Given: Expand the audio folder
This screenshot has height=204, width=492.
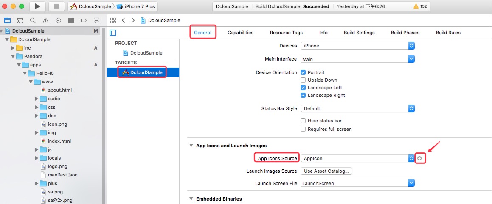Looking at the screenshot, I should [37, 99].
